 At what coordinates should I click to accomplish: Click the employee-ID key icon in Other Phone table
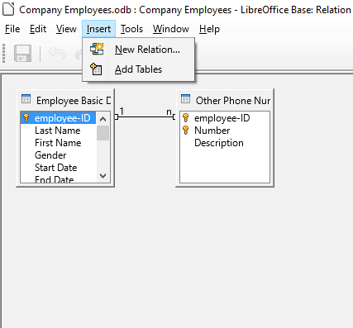tap(186, 118)
